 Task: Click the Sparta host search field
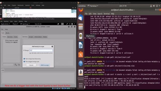[8, 65]
